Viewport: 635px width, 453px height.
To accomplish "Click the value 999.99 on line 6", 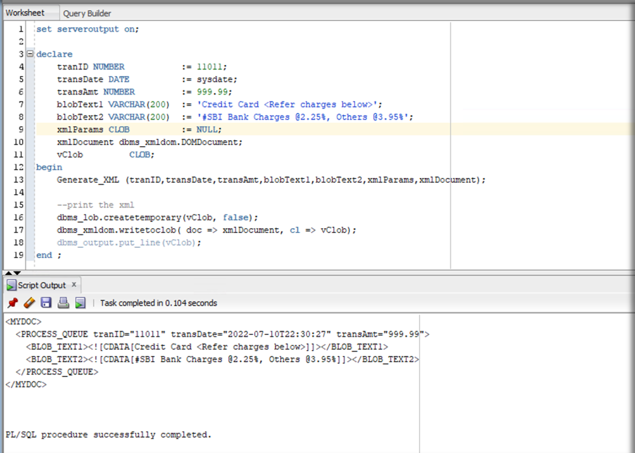I will (x=212, y=92).
